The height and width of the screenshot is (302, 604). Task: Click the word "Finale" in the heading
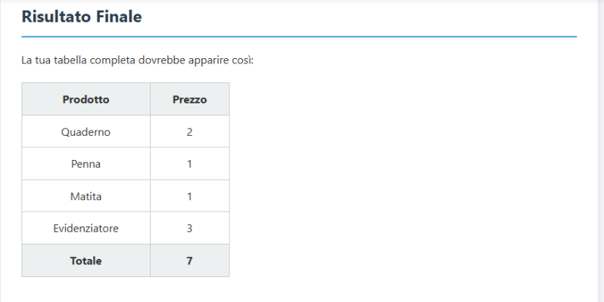119,17
